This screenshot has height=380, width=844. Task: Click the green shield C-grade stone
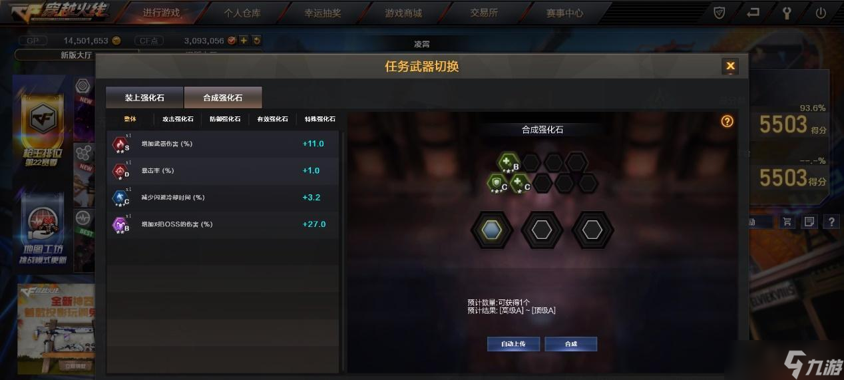tap(497, 182)
